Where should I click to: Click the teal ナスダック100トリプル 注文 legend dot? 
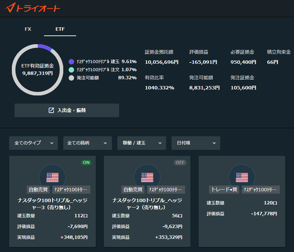[x=72, y=70]
